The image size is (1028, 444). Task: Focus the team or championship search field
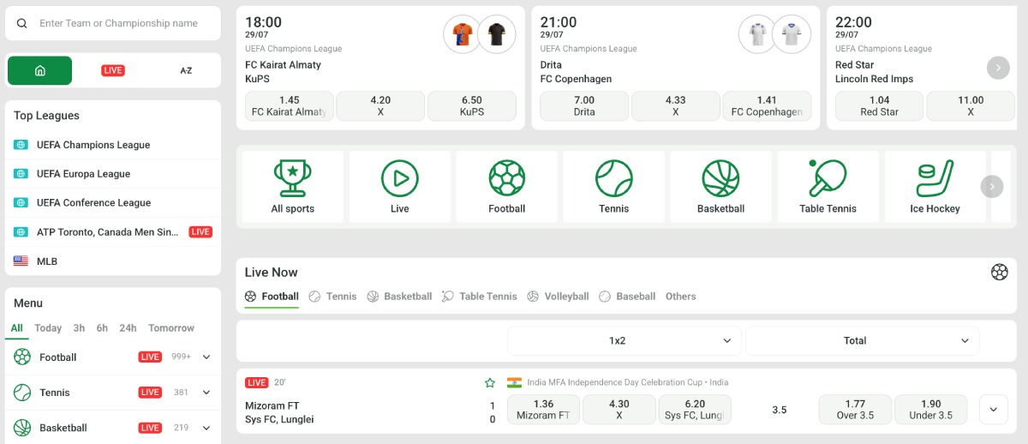[x=113, y=23]
